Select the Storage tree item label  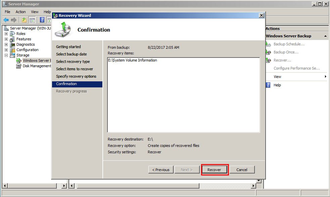(23, 55)
